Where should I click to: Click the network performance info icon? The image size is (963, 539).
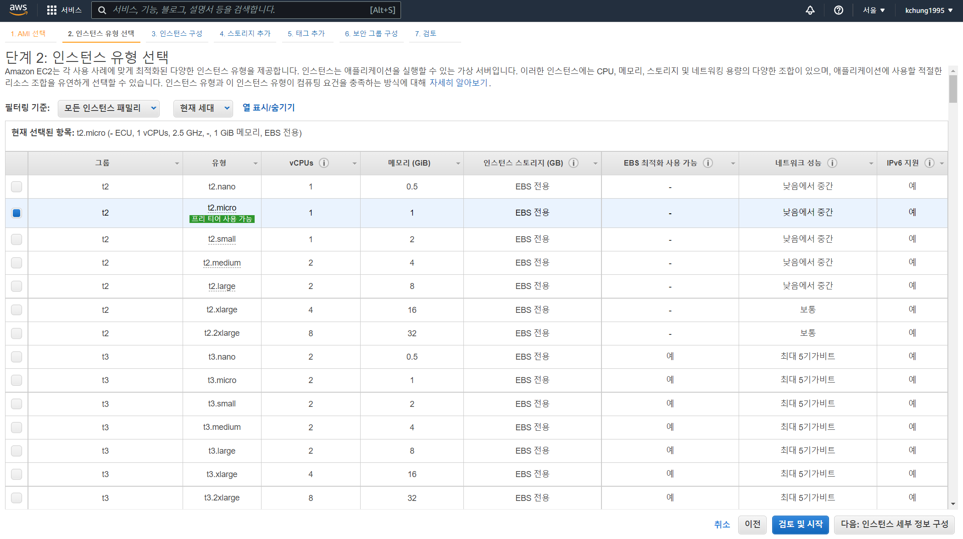click(832, 163)
